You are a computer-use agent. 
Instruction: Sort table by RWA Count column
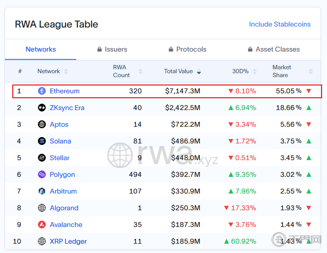121,71
